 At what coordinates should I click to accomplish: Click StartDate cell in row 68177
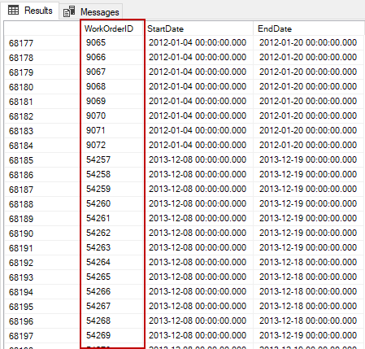pos(198,42)
